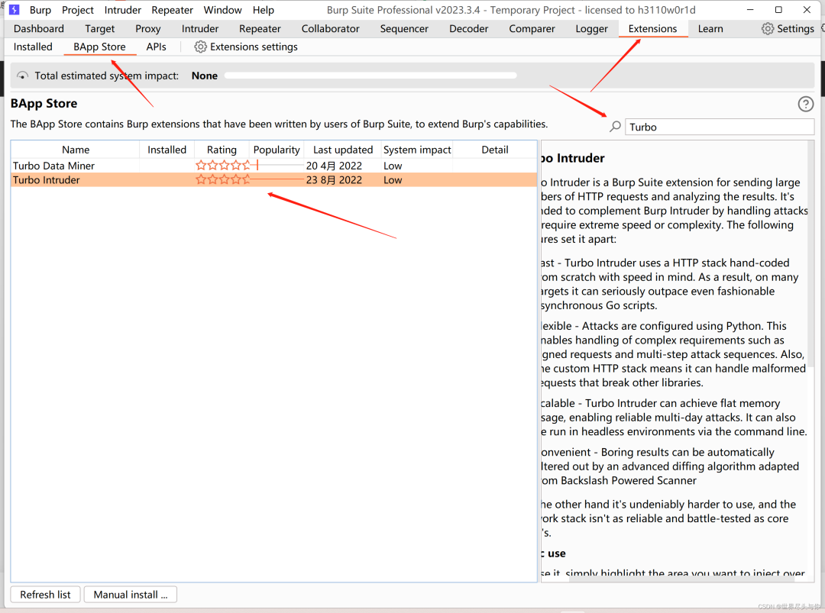Viewport: 825px width, 613px height.
Task: Click the Refresh list button
Action: pyautogui.click(x=45, y=595)
